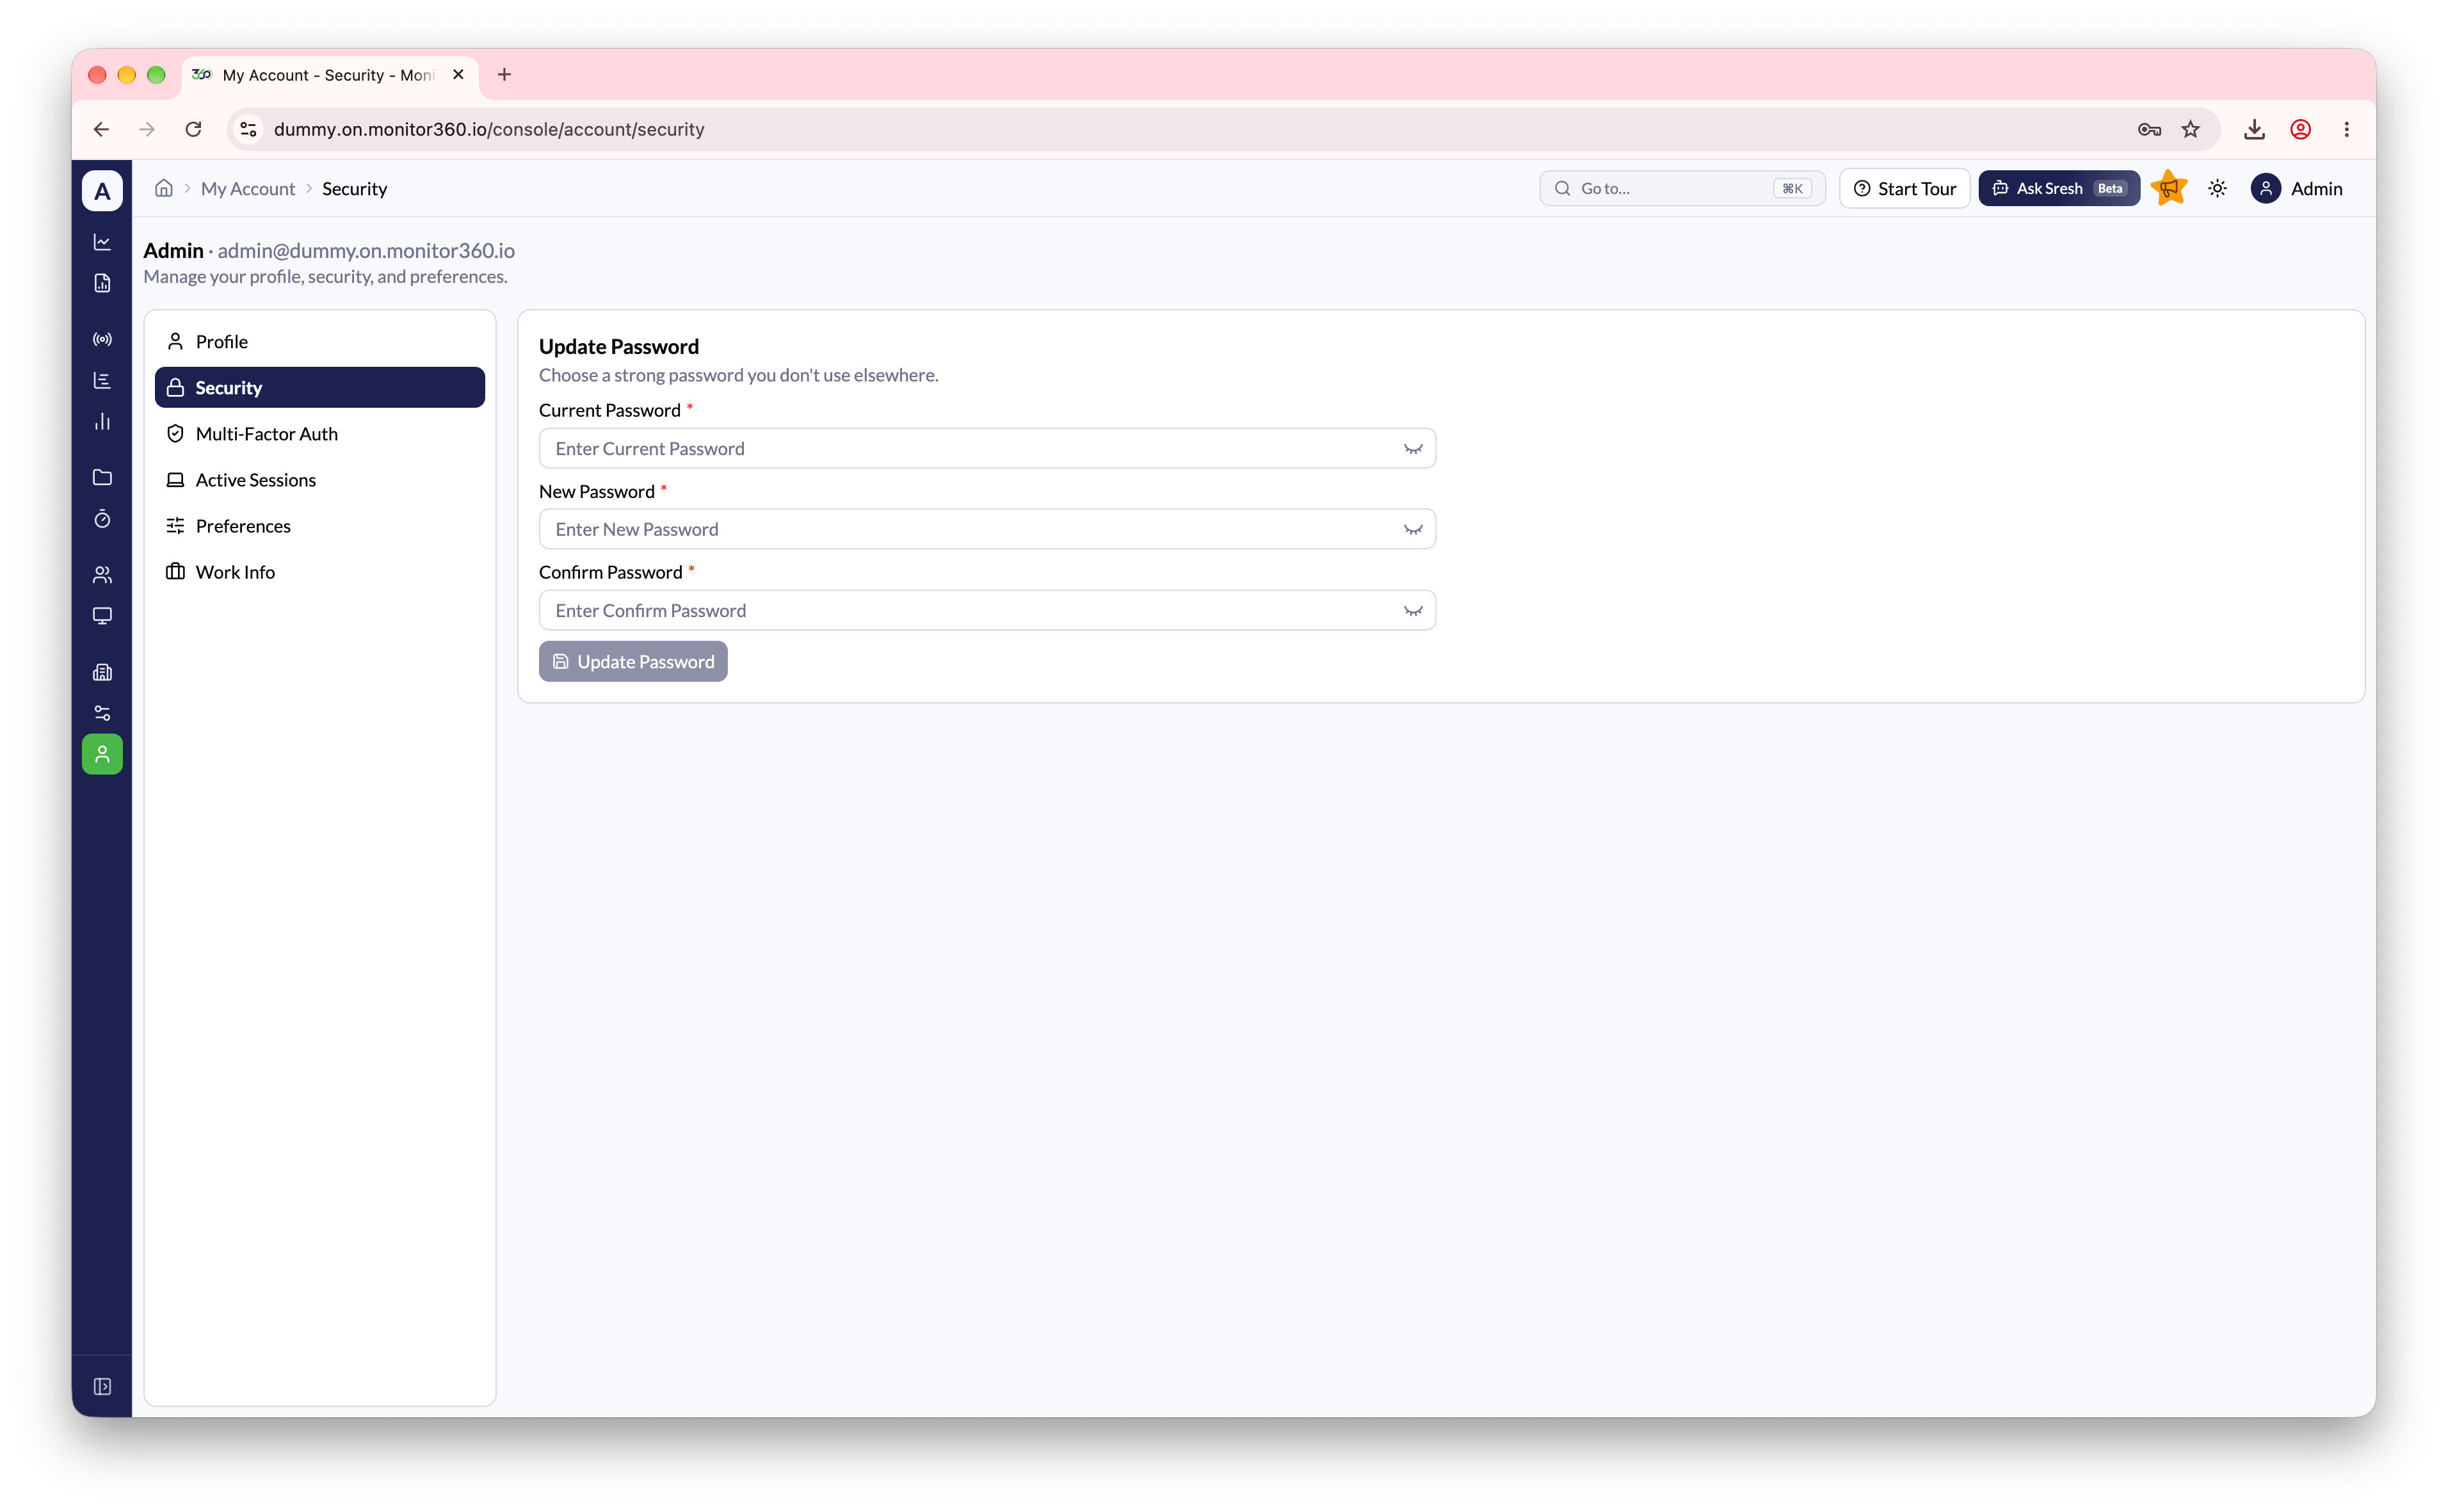The width and height of the screenshot is (2448, 1512).
Task: Focus the Enter New Password field
Action: (987, 529)
